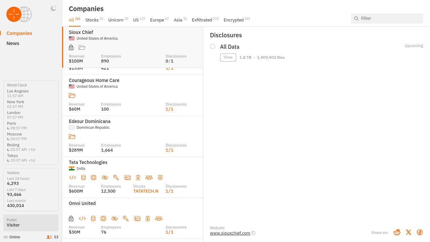Select the Sioux Chief company name
430x242 pixels.
tap(81, 32)
